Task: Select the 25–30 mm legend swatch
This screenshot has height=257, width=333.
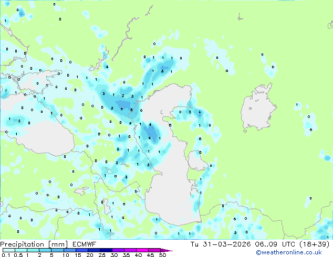Action: [106, 250]
